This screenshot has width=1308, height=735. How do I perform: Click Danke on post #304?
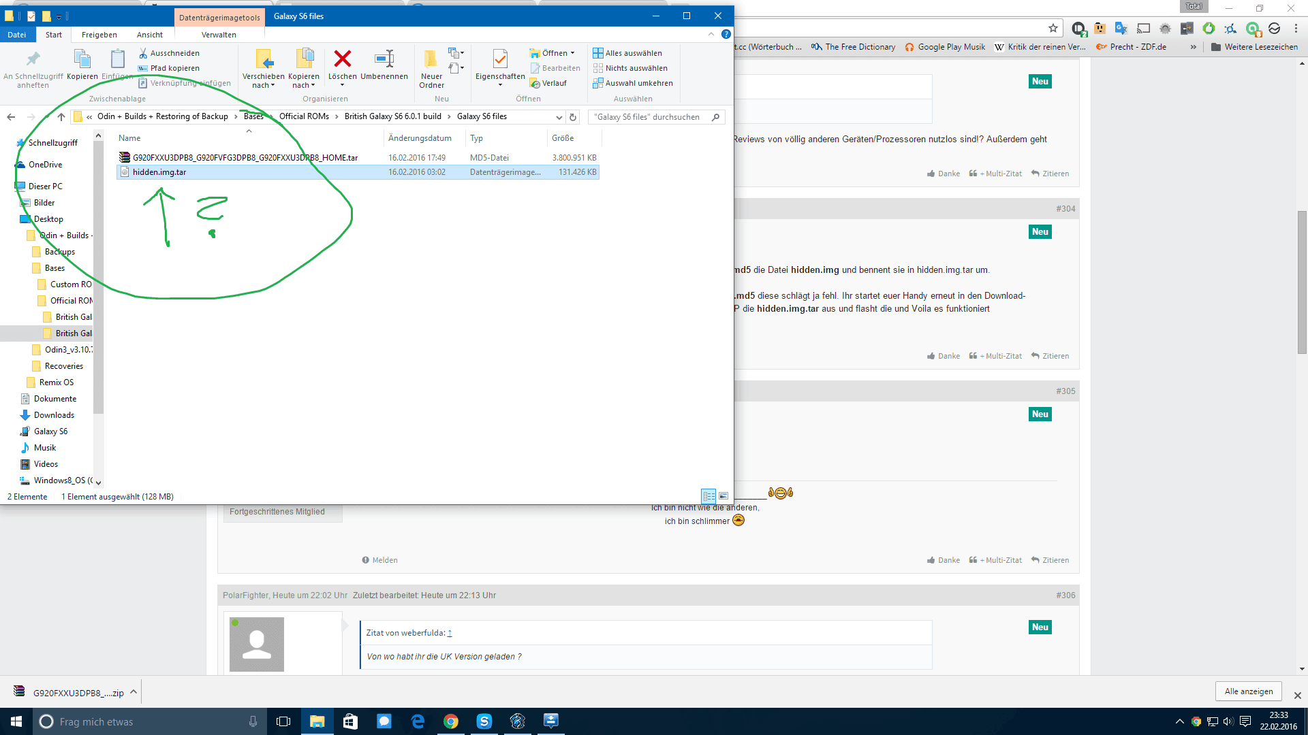(x=944, y=356)
